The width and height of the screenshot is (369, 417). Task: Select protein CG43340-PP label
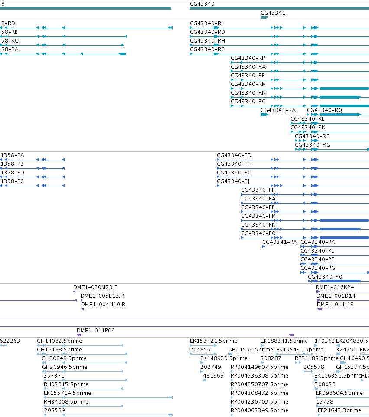[258, 190]
